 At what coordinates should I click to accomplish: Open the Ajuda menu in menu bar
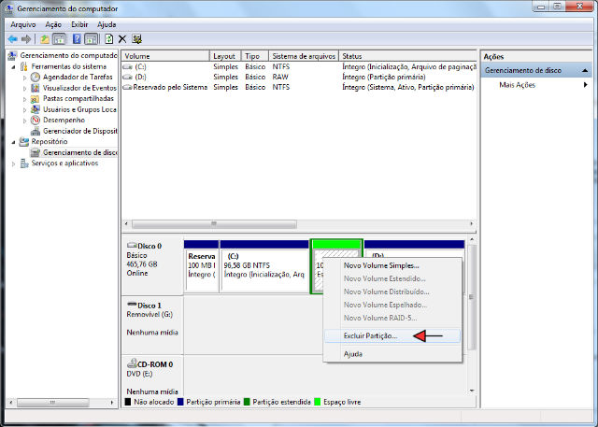point(107,24)
